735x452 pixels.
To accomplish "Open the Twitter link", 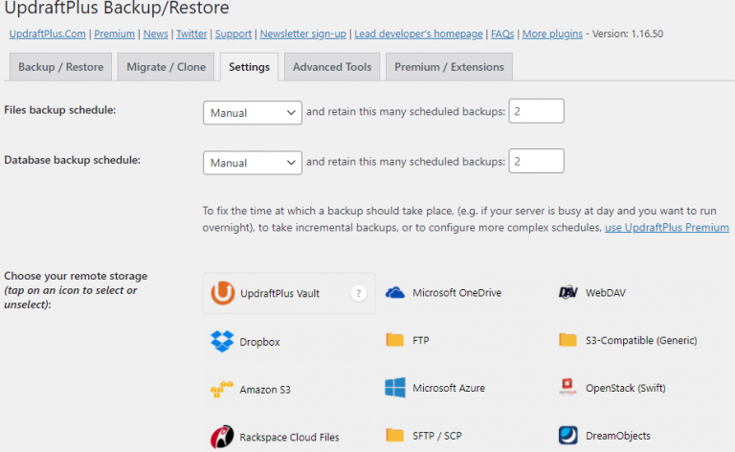I will [191, 34].
